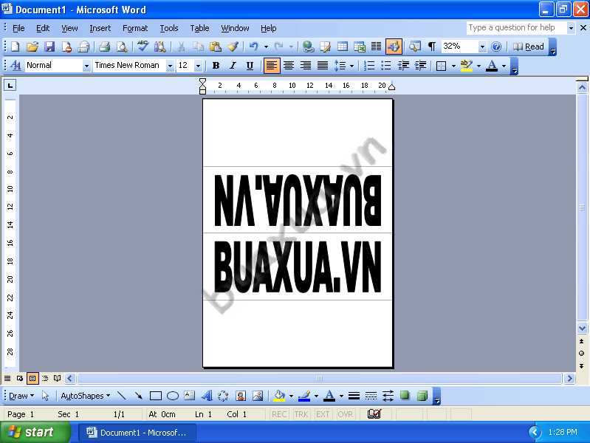Open the File menu
This screenshot has width=590, height=443.
coord(18,28)
